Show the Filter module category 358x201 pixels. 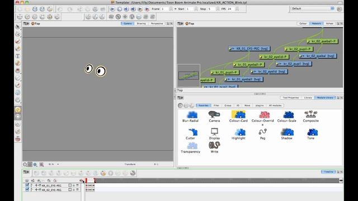point(216,106)
